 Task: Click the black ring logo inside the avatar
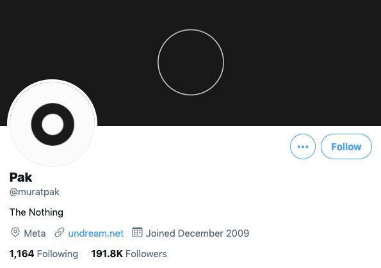click(x=53, y=124)
